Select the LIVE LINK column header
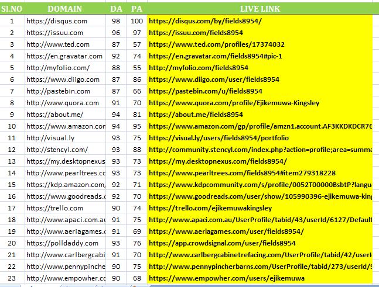Viewport: 379px width, 287px height. coord(260,9)
